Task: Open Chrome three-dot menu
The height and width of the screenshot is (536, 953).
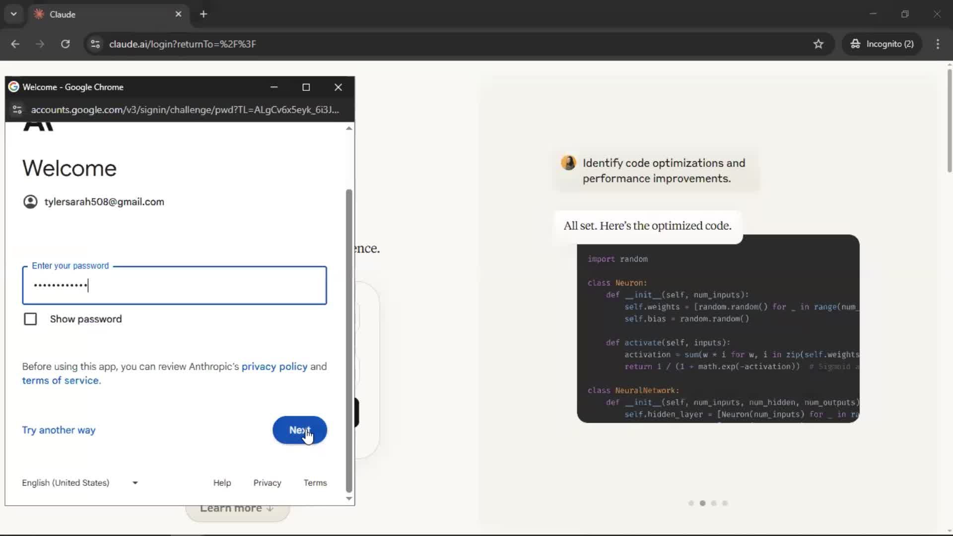Action: (x=938, y=44)
